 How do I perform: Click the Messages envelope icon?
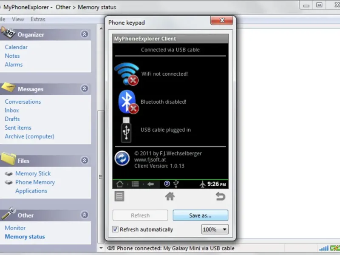coord(8,88)
